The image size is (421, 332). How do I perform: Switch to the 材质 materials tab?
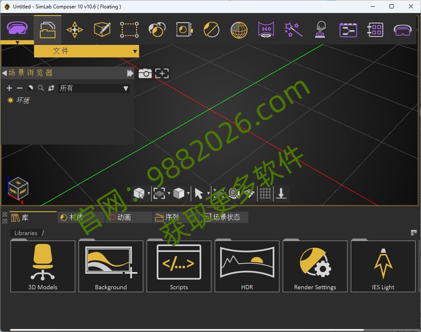pos(81,217)
